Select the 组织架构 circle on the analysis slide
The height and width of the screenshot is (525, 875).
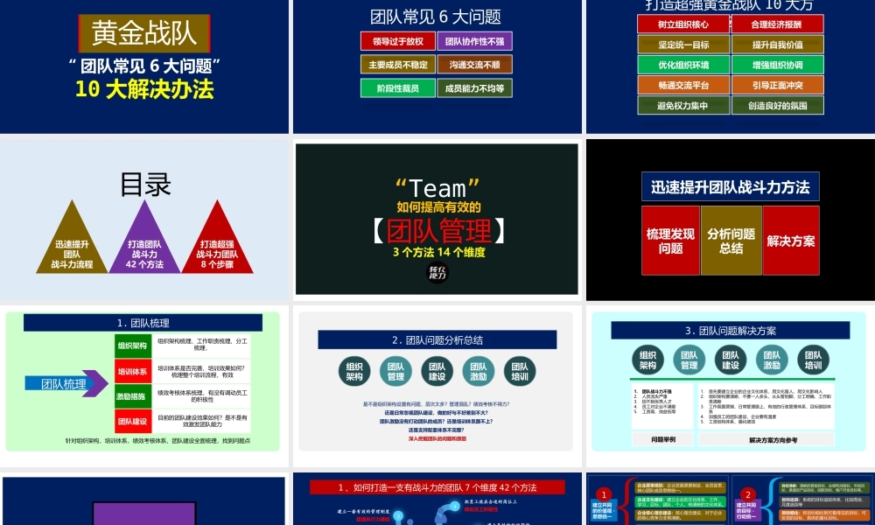point(353,371)
